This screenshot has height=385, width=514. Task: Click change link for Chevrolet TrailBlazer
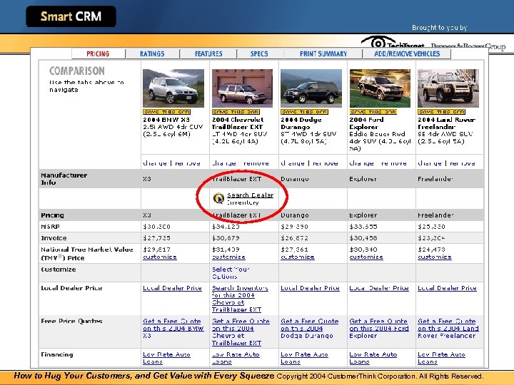click(224, 163)
